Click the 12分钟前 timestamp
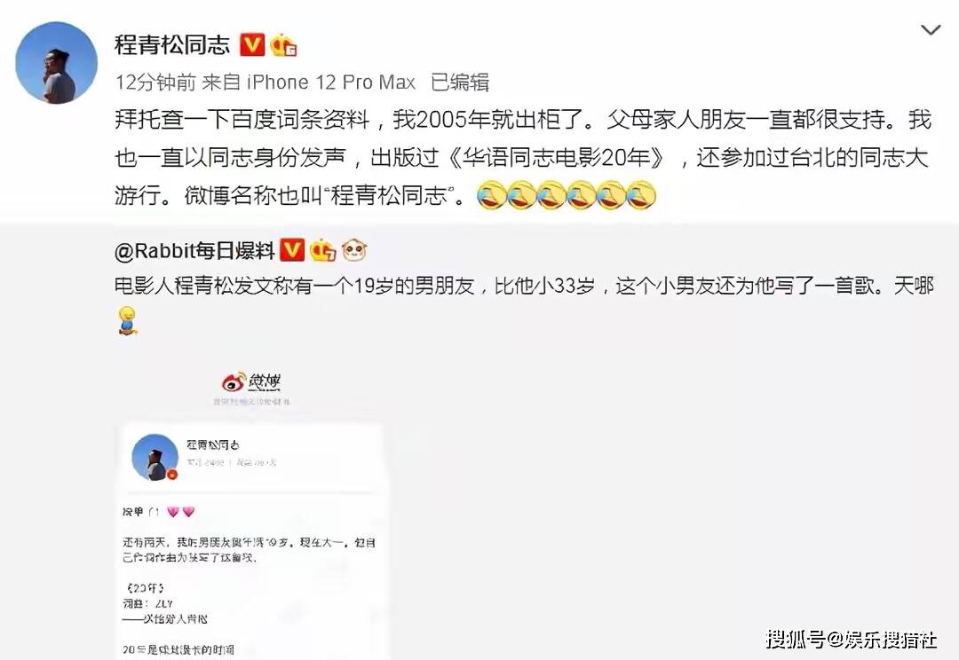Image resolution: width=959 pixels, height=660 pixels. pos(155,82)
